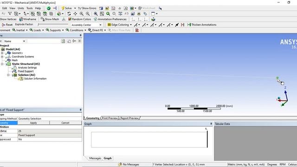Collapse the Static Structural (A5) node
This screenshot has width=297, height=167.
click(x=2, y=64)
